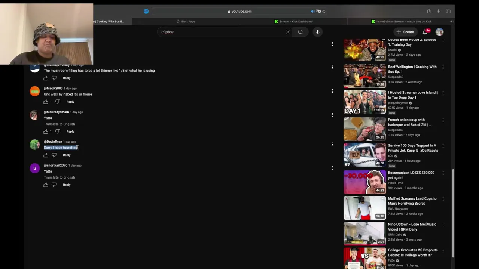Screen dimensions: 479x269
Task: Translate @MsBradysmom's comment to English
Action: [59, 124]
